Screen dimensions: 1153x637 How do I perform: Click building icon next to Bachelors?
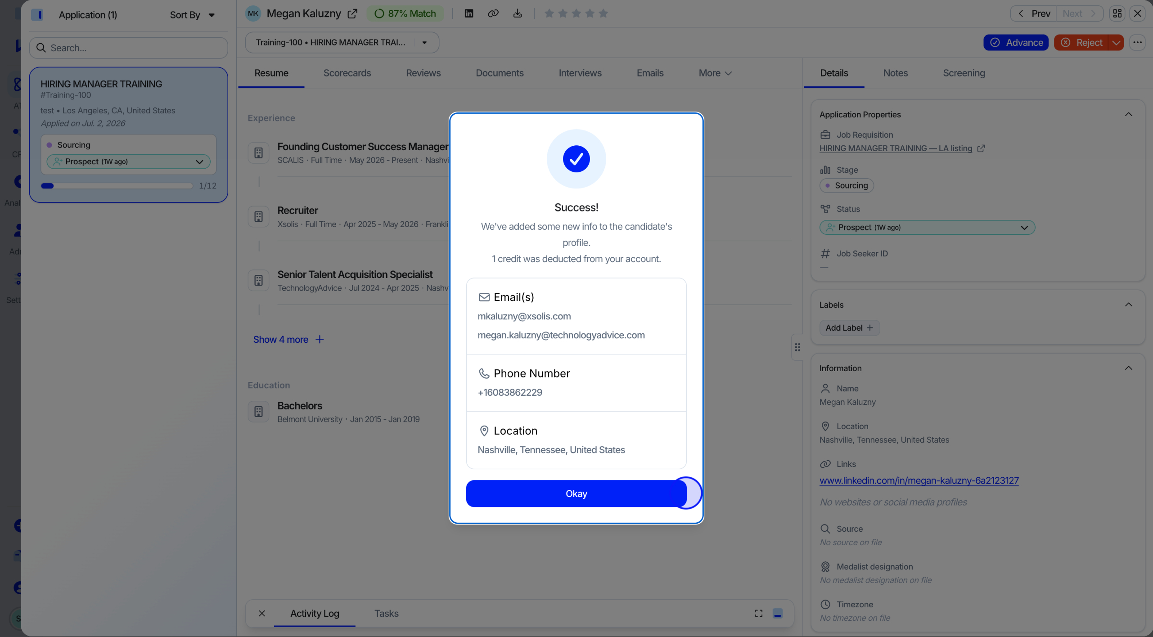tap(258, 412)
